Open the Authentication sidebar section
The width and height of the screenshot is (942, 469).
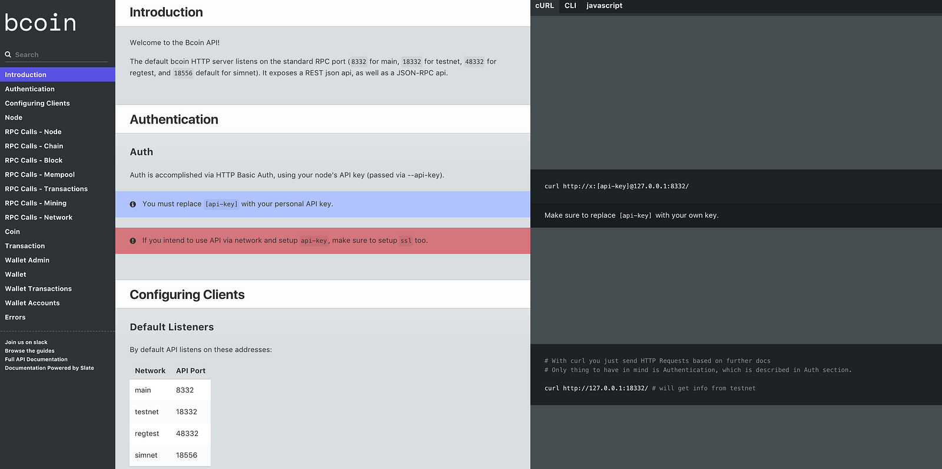click(30, 89)
